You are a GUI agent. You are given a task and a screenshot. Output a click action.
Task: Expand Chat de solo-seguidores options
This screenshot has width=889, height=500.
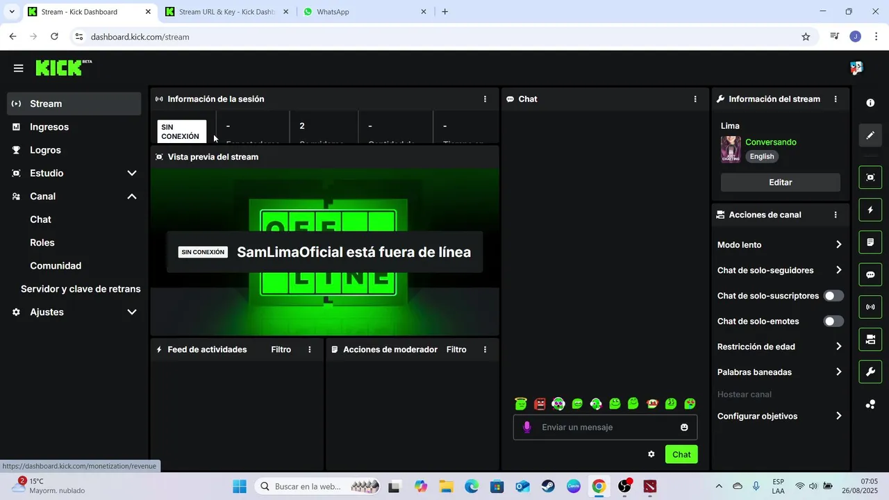point(838,270)
